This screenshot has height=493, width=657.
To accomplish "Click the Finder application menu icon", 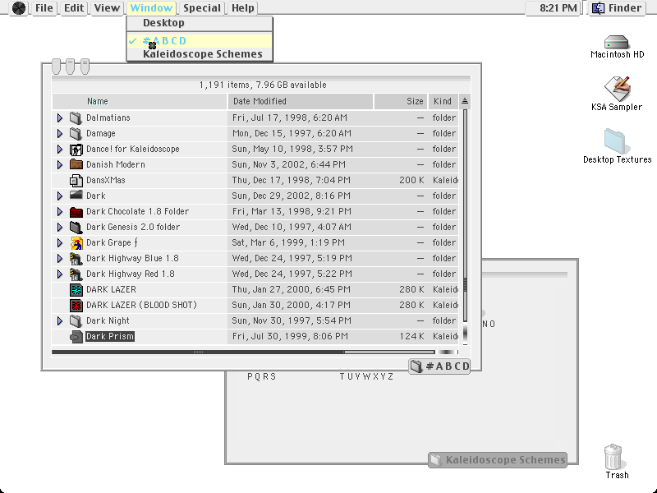I will pyautogui.click(x=598, y=8).
